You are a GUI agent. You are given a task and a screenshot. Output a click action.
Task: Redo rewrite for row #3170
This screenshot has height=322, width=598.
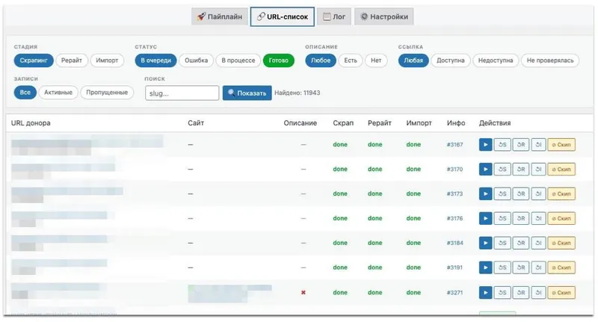pyautogui.click(x=521, y=169)
